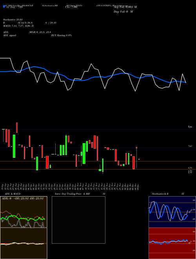Open the ADX & MACD indicator panel
196x259 pixels.
24,212
